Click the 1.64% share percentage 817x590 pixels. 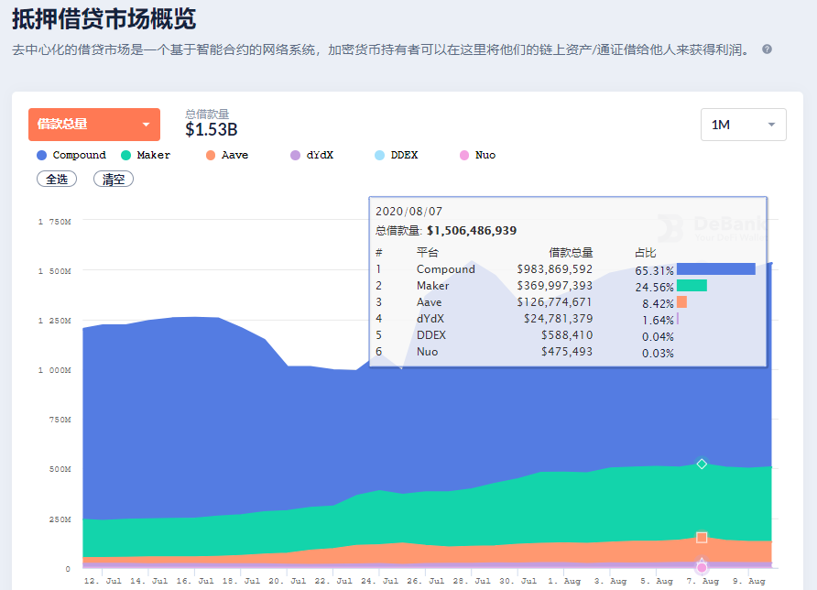658,320
